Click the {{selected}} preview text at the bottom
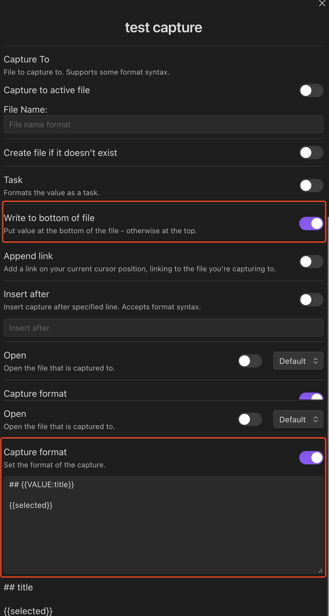 (28, 611)
